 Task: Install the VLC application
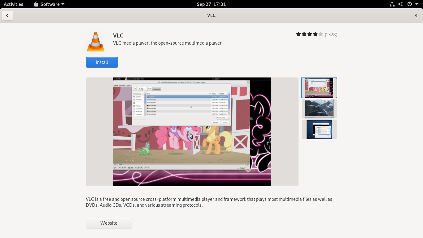coord(102,62)
